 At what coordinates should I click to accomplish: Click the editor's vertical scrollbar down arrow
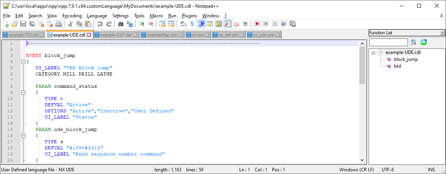pyautogui.click(x=362, y=160)
